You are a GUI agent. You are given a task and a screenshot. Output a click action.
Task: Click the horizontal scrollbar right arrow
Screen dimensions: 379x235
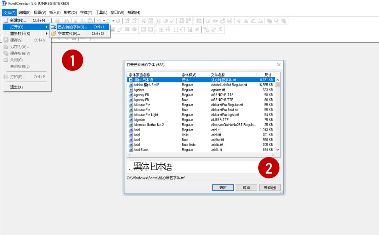273,155
